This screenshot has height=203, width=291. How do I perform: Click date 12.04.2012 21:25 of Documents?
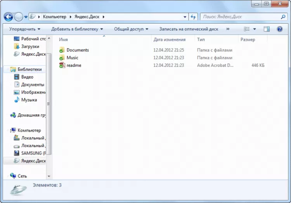(x=168, y=50)
